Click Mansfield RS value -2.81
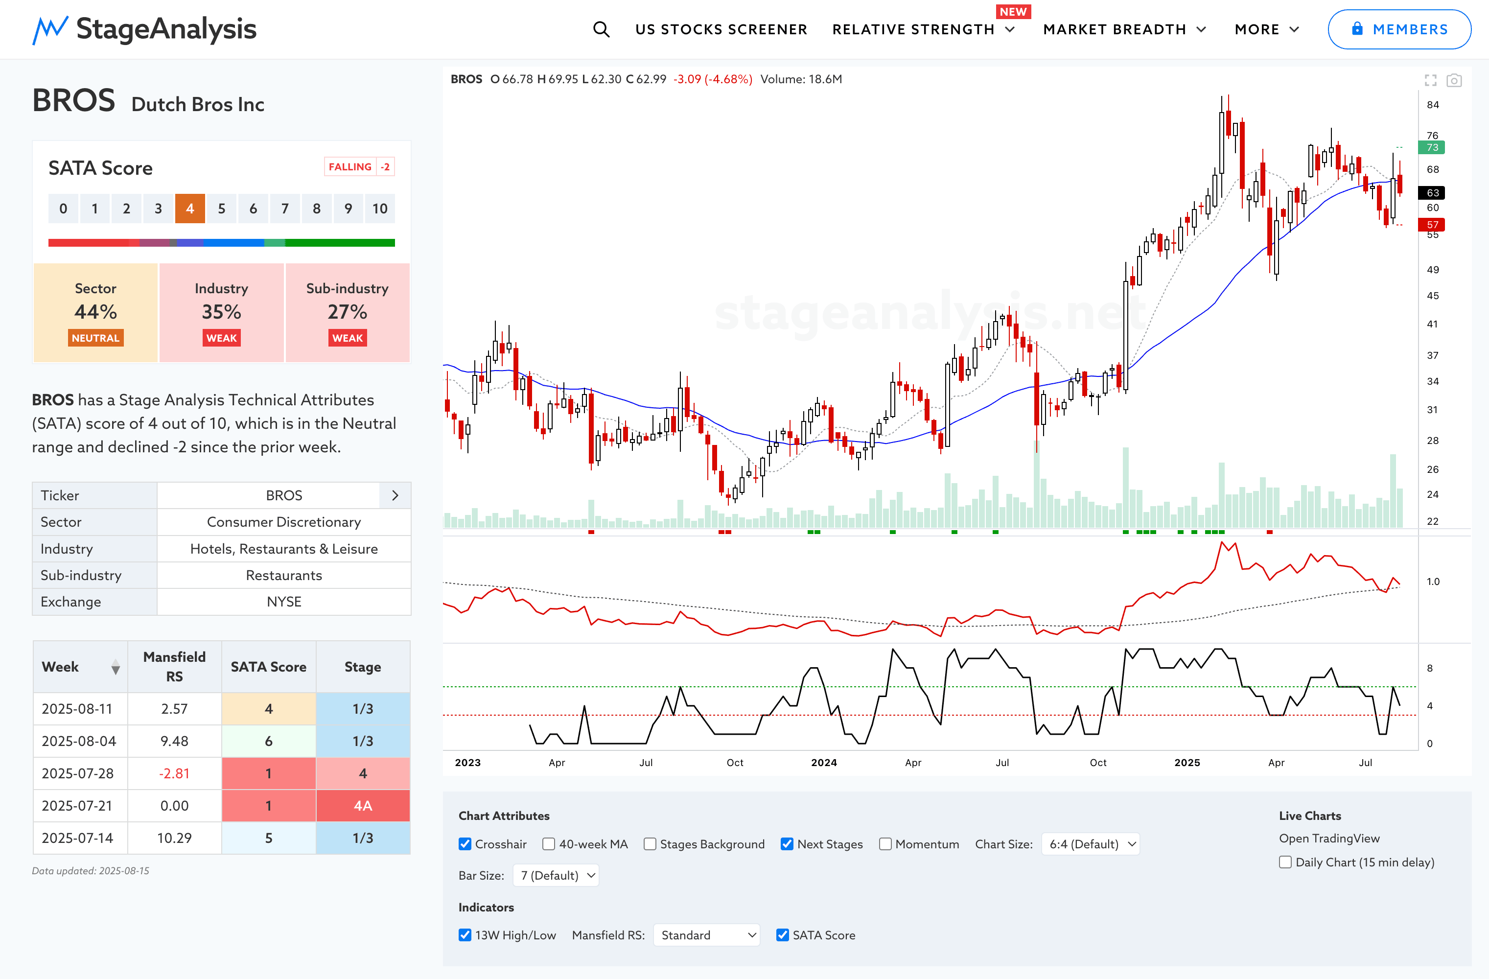1489x979 pixels. coord(175,774)
